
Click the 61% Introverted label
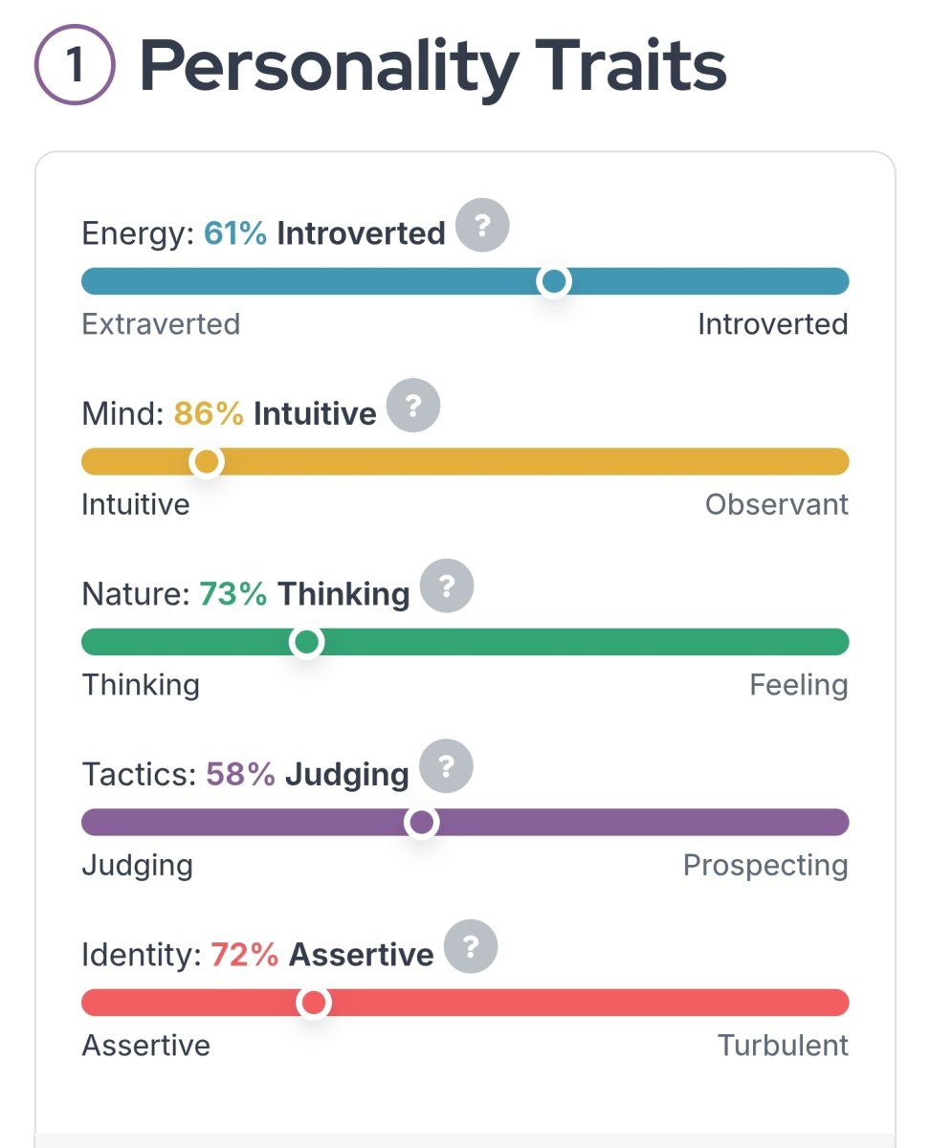(324, 233)
